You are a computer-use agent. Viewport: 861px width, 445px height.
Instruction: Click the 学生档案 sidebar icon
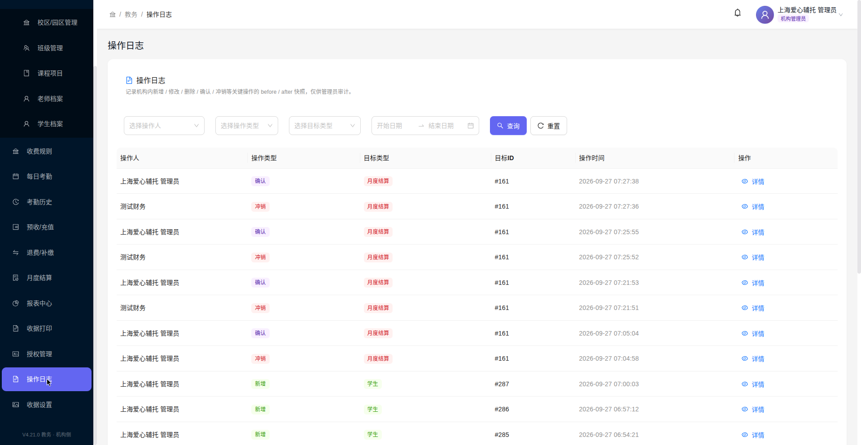point(26,124)
